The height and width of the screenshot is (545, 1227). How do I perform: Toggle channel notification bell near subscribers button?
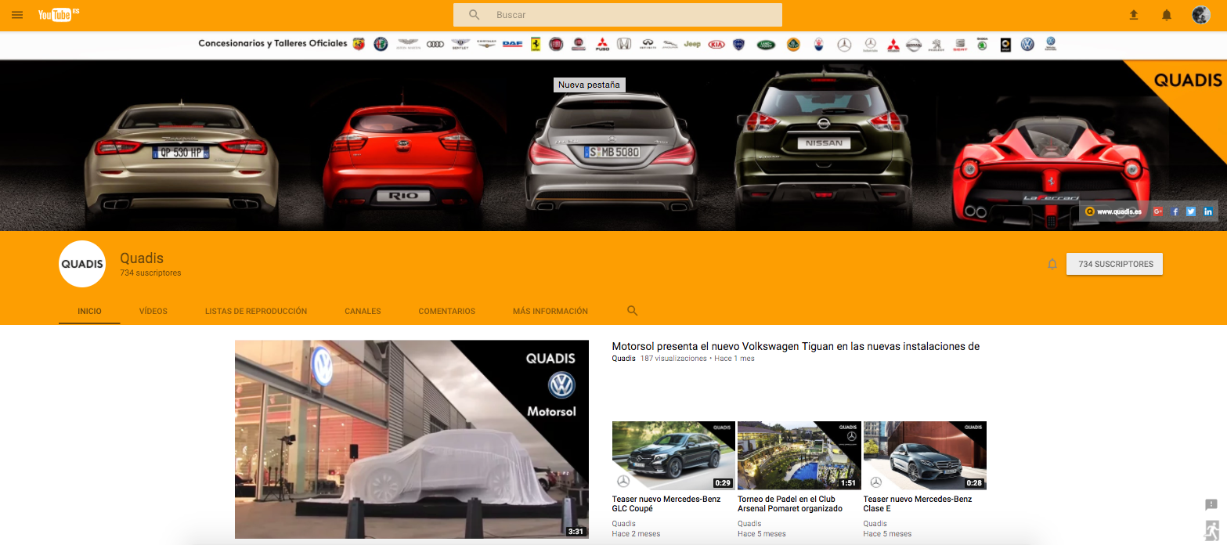(1052, 264)
